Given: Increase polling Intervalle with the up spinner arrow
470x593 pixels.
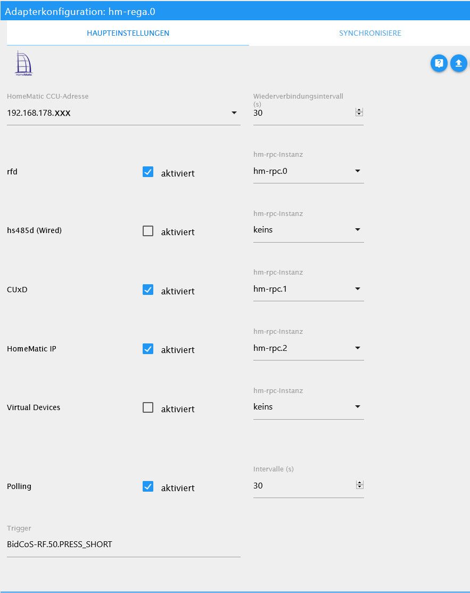Looking at the screenshot, I should click(x=359, y=483).
